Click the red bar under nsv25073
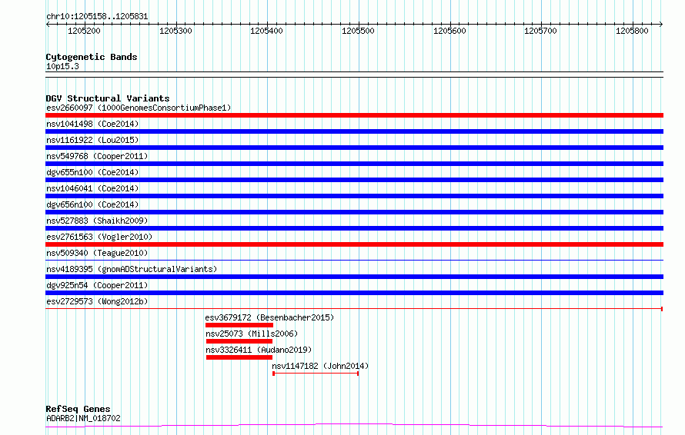Image resolution: width=685 pixels, height=435 pixels. 239,341
